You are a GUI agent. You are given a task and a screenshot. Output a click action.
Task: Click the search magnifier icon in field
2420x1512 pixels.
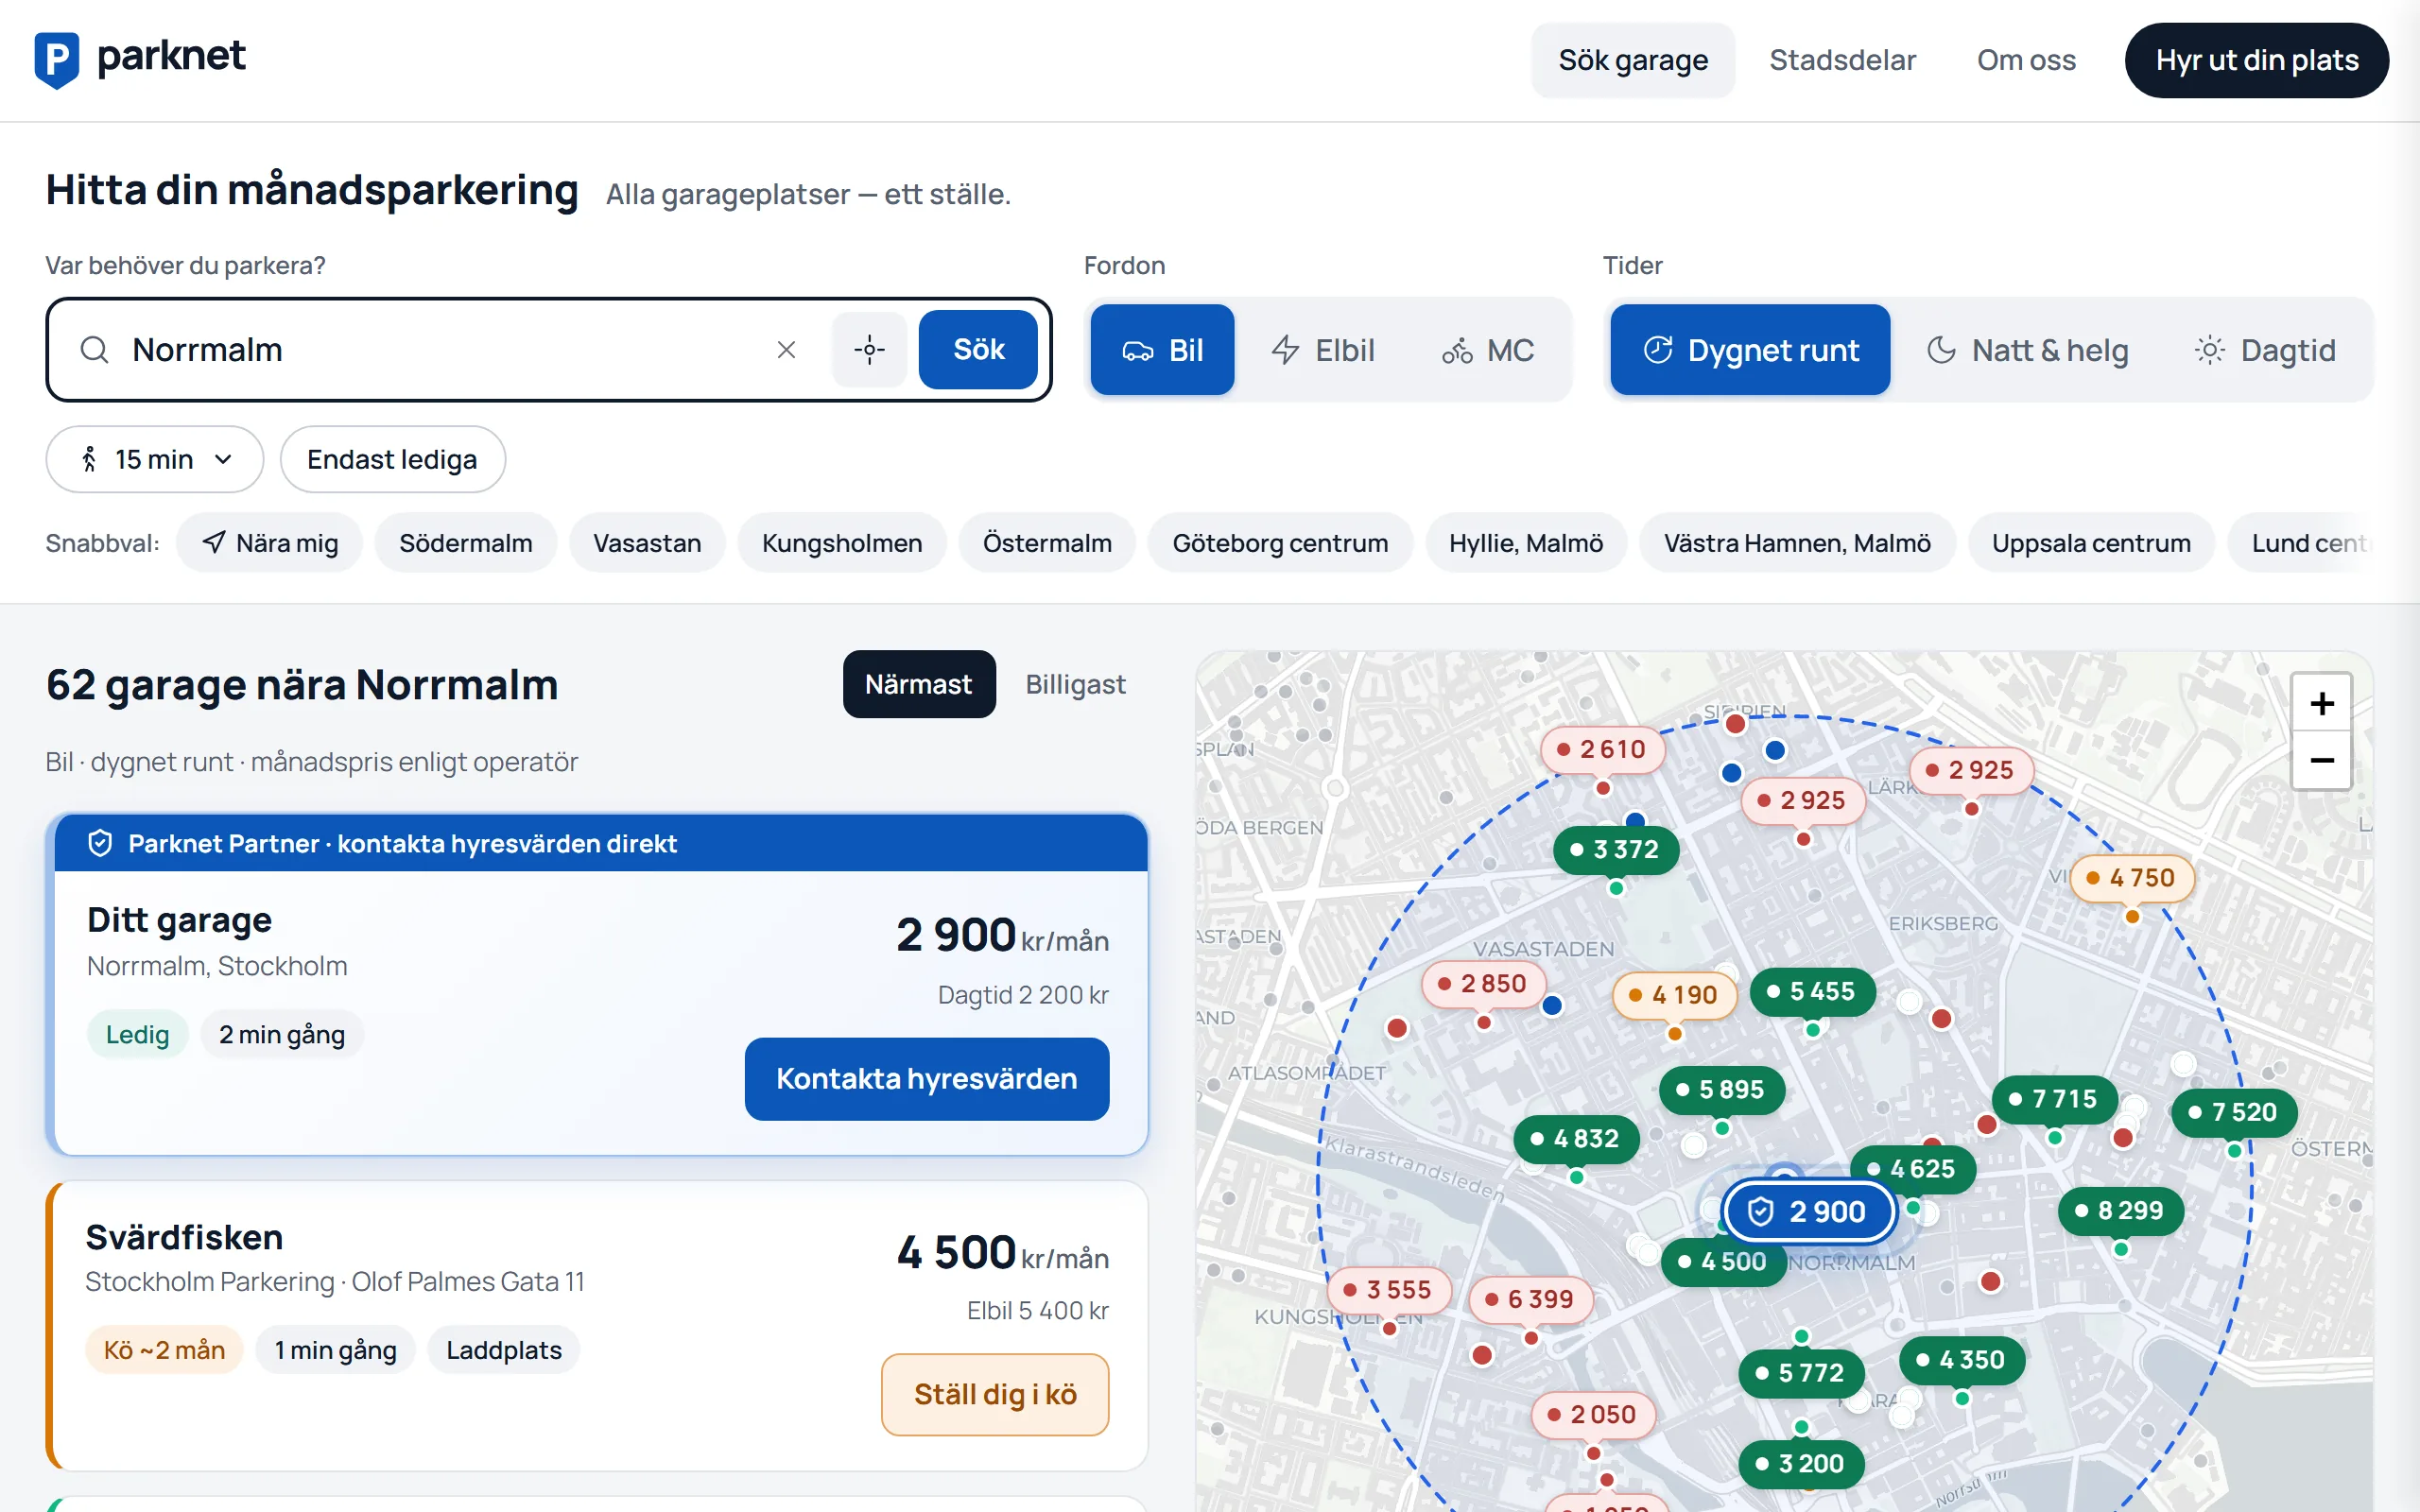[x=94, y=350]
